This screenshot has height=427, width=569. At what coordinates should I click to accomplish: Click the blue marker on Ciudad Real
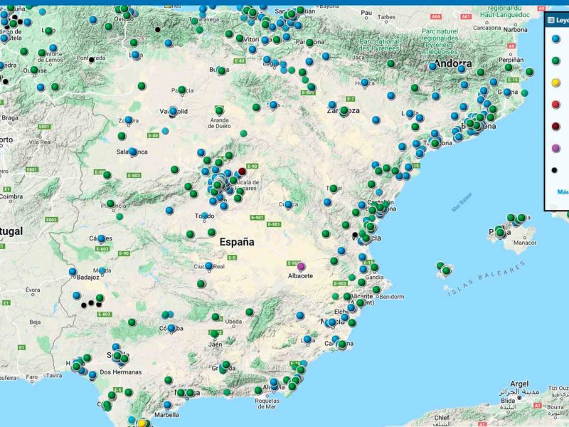pyautogui.click(x=208, y=266)
